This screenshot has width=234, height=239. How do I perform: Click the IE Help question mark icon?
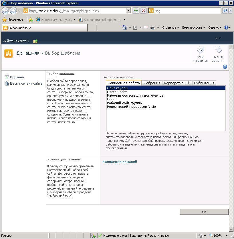click(x=226, y=27)
